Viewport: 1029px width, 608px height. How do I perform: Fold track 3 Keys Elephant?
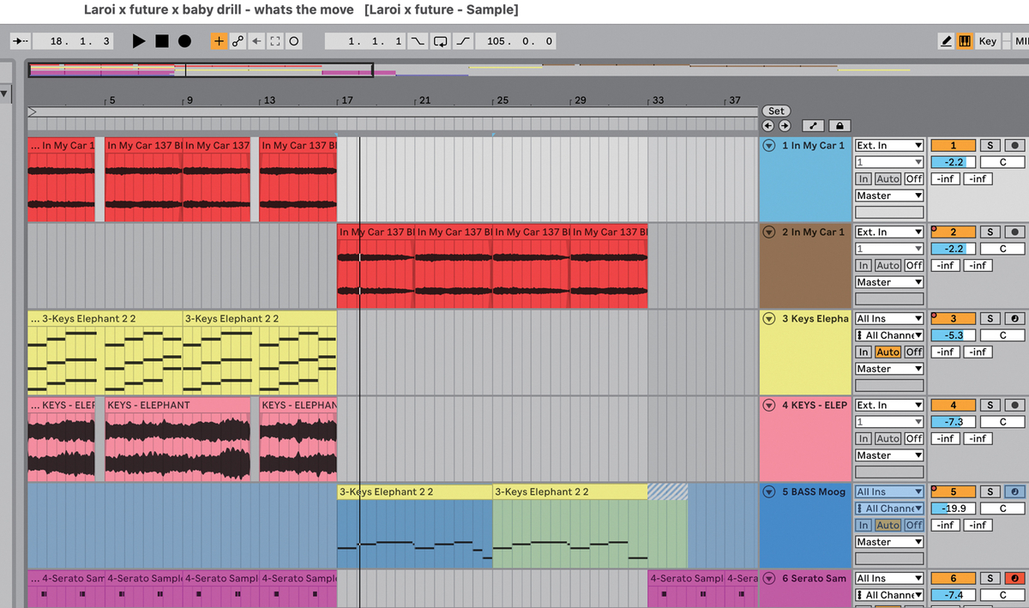point(769,319)
